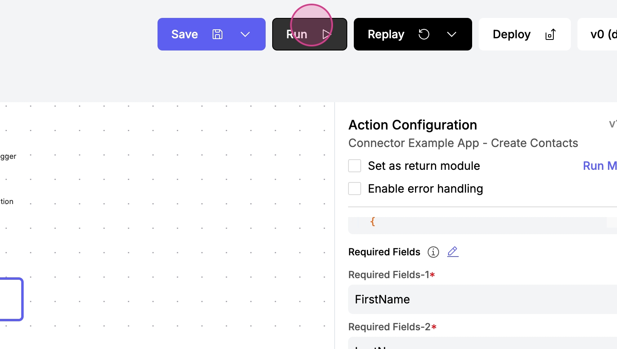Select the blue-outlined node on the canvas
Viewport: 617px width, 349px height.
pyautogui.click(x=11, y=299)
